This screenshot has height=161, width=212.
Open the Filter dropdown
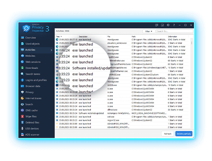(x=148, y=31)
